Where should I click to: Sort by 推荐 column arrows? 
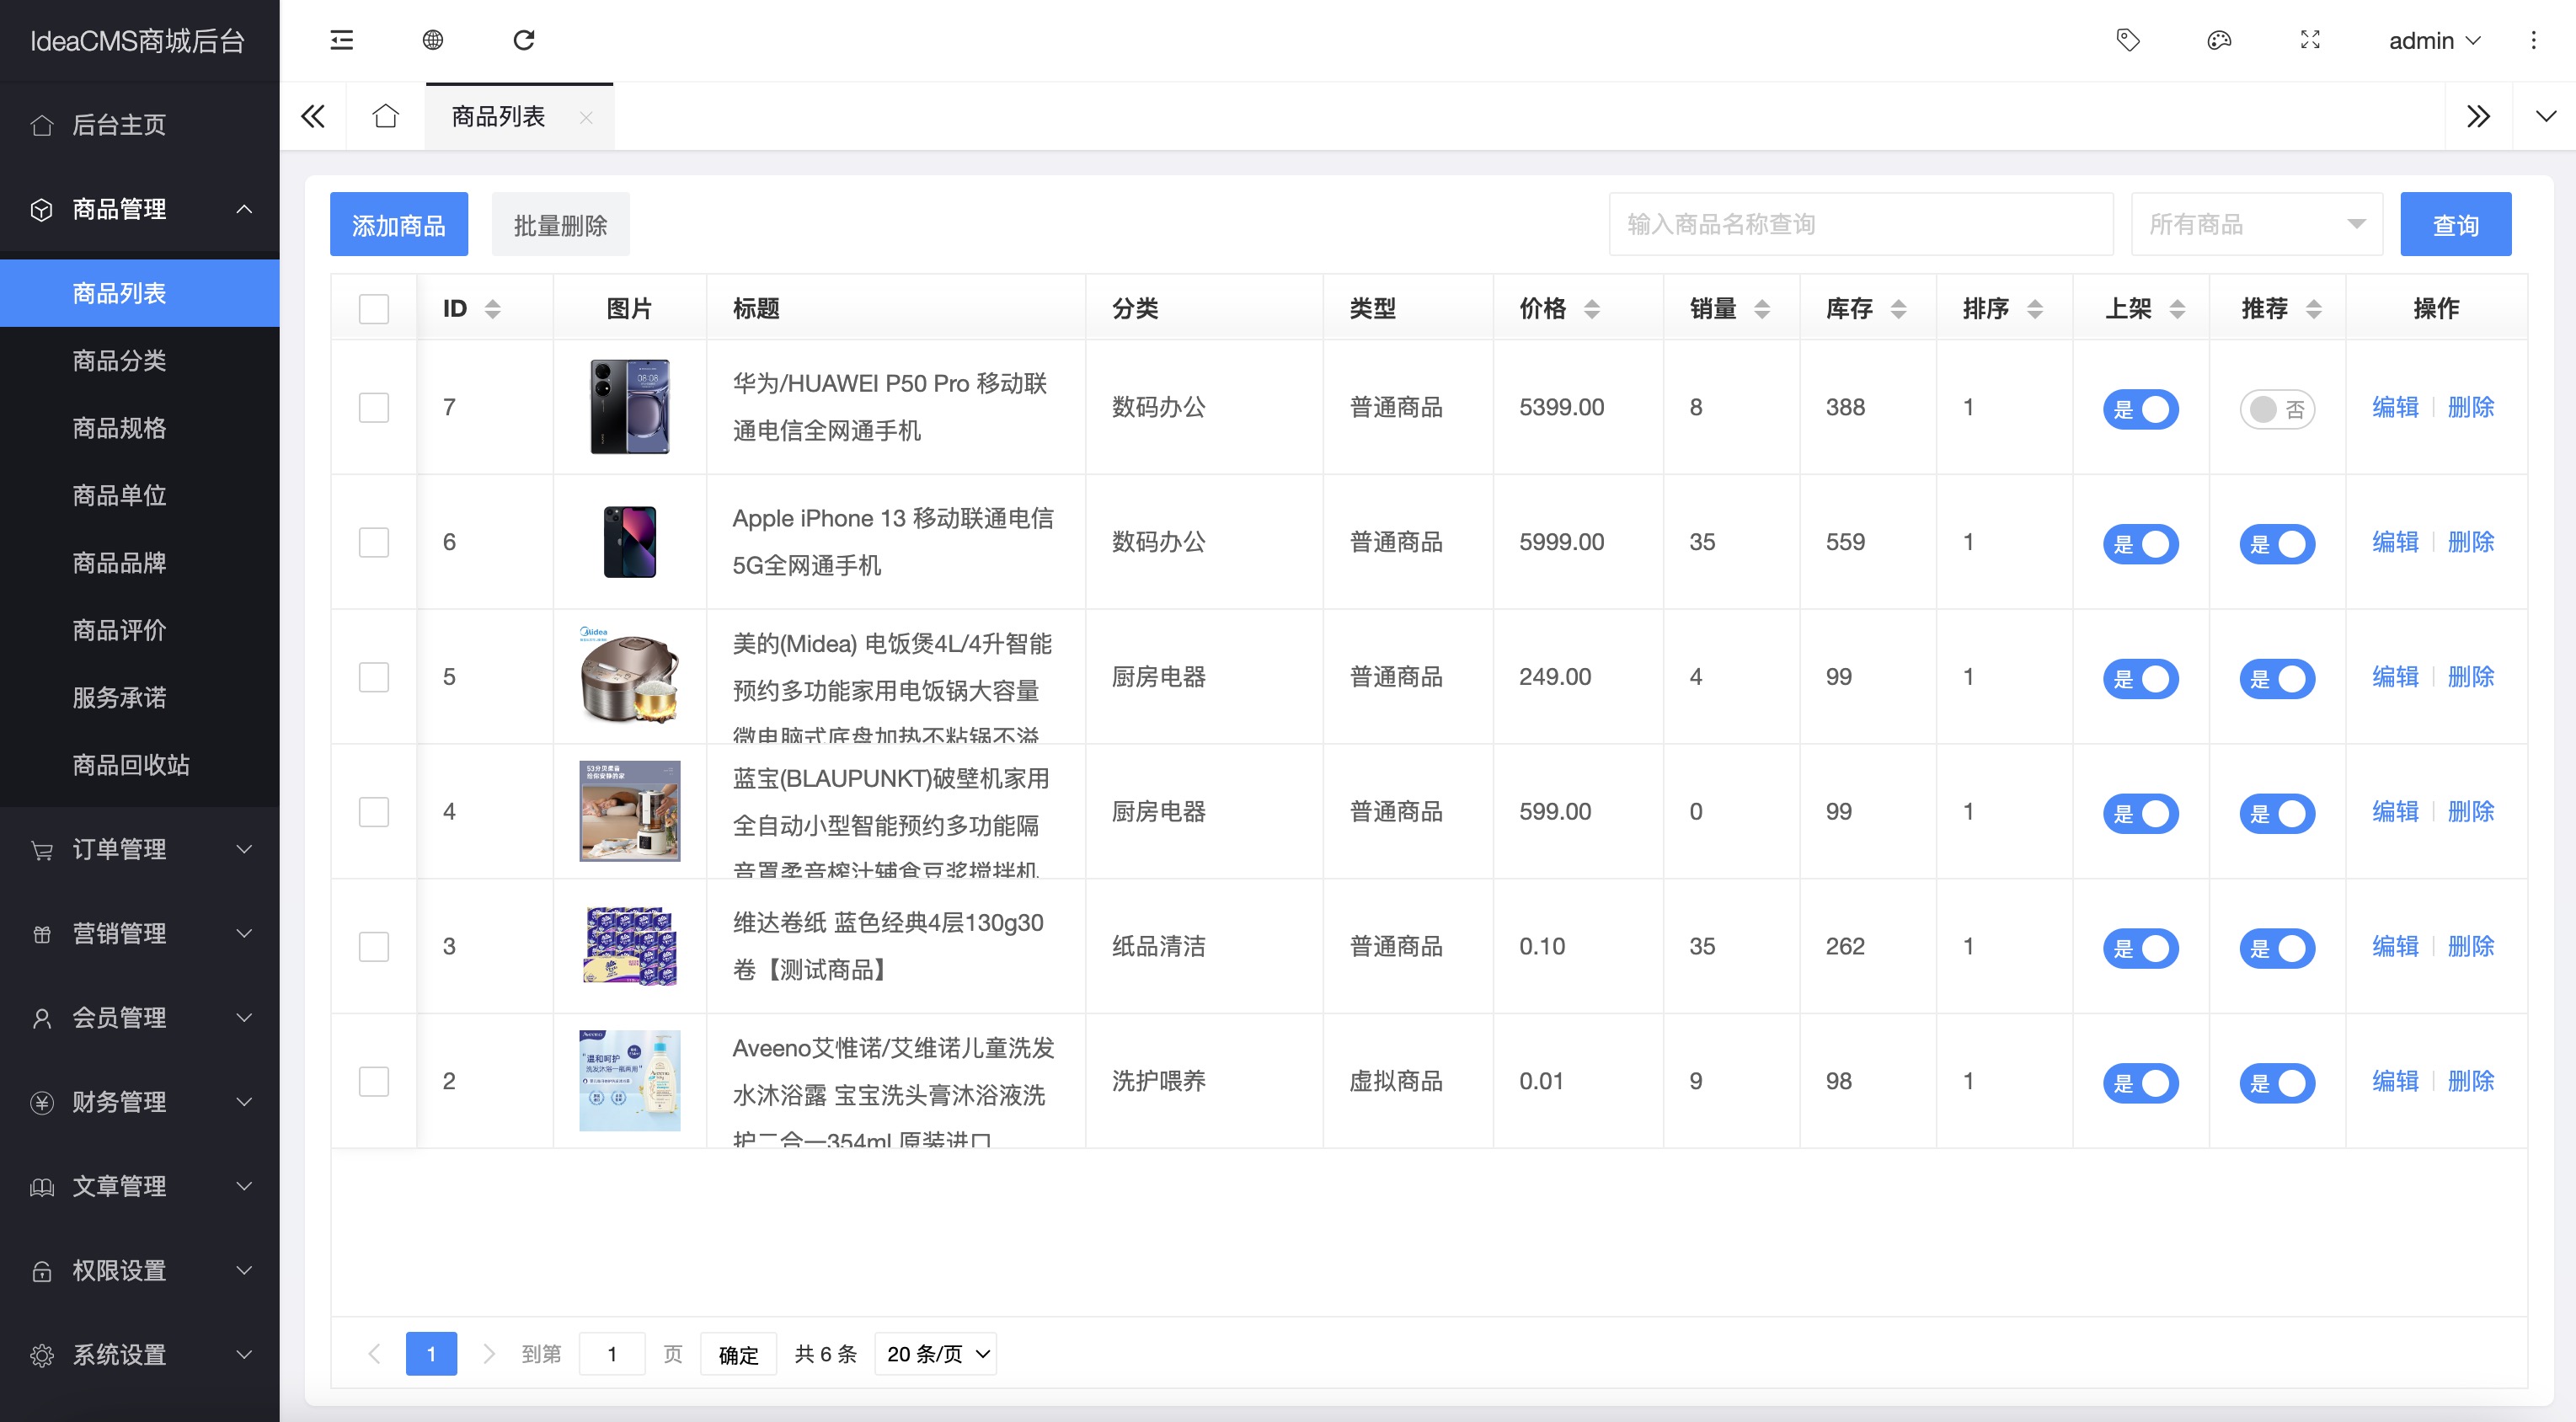(2313, 309)
